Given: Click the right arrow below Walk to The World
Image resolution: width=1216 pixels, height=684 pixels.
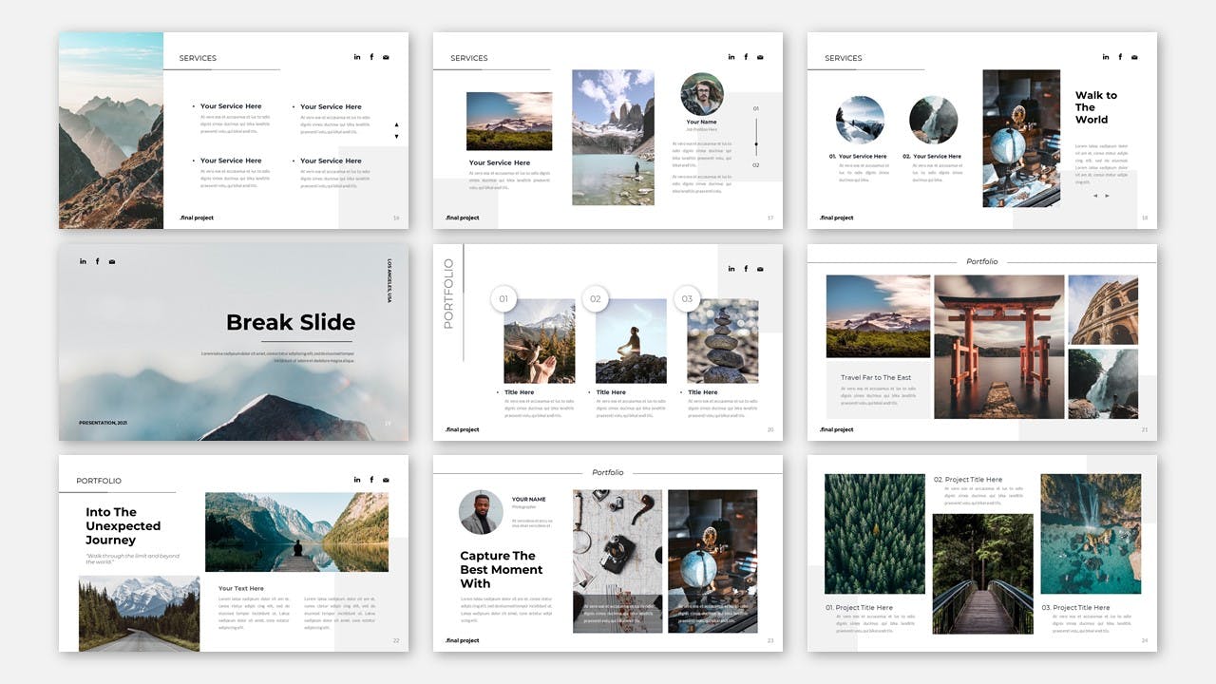Looking at the screenshot, I should 1107,196.
